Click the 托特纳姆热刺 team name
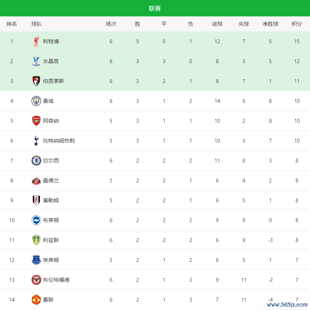Screen dimensions: 310x310 [x=59, y=141]
